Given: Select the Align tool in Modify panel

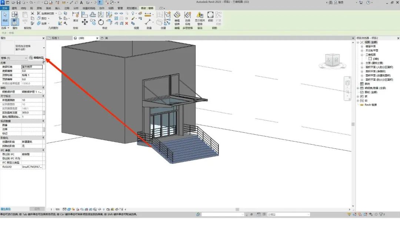Looking at the screenshot, I should tap(85, 14).
